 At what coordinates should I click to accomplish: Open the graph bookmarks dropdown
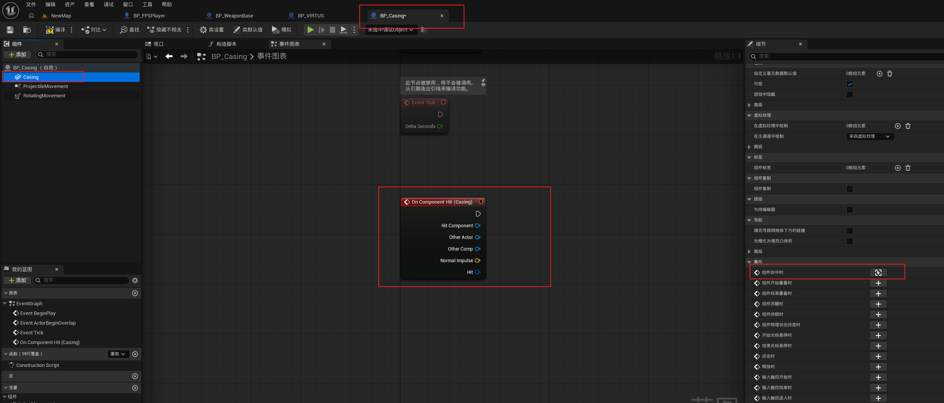coord(152,57)
